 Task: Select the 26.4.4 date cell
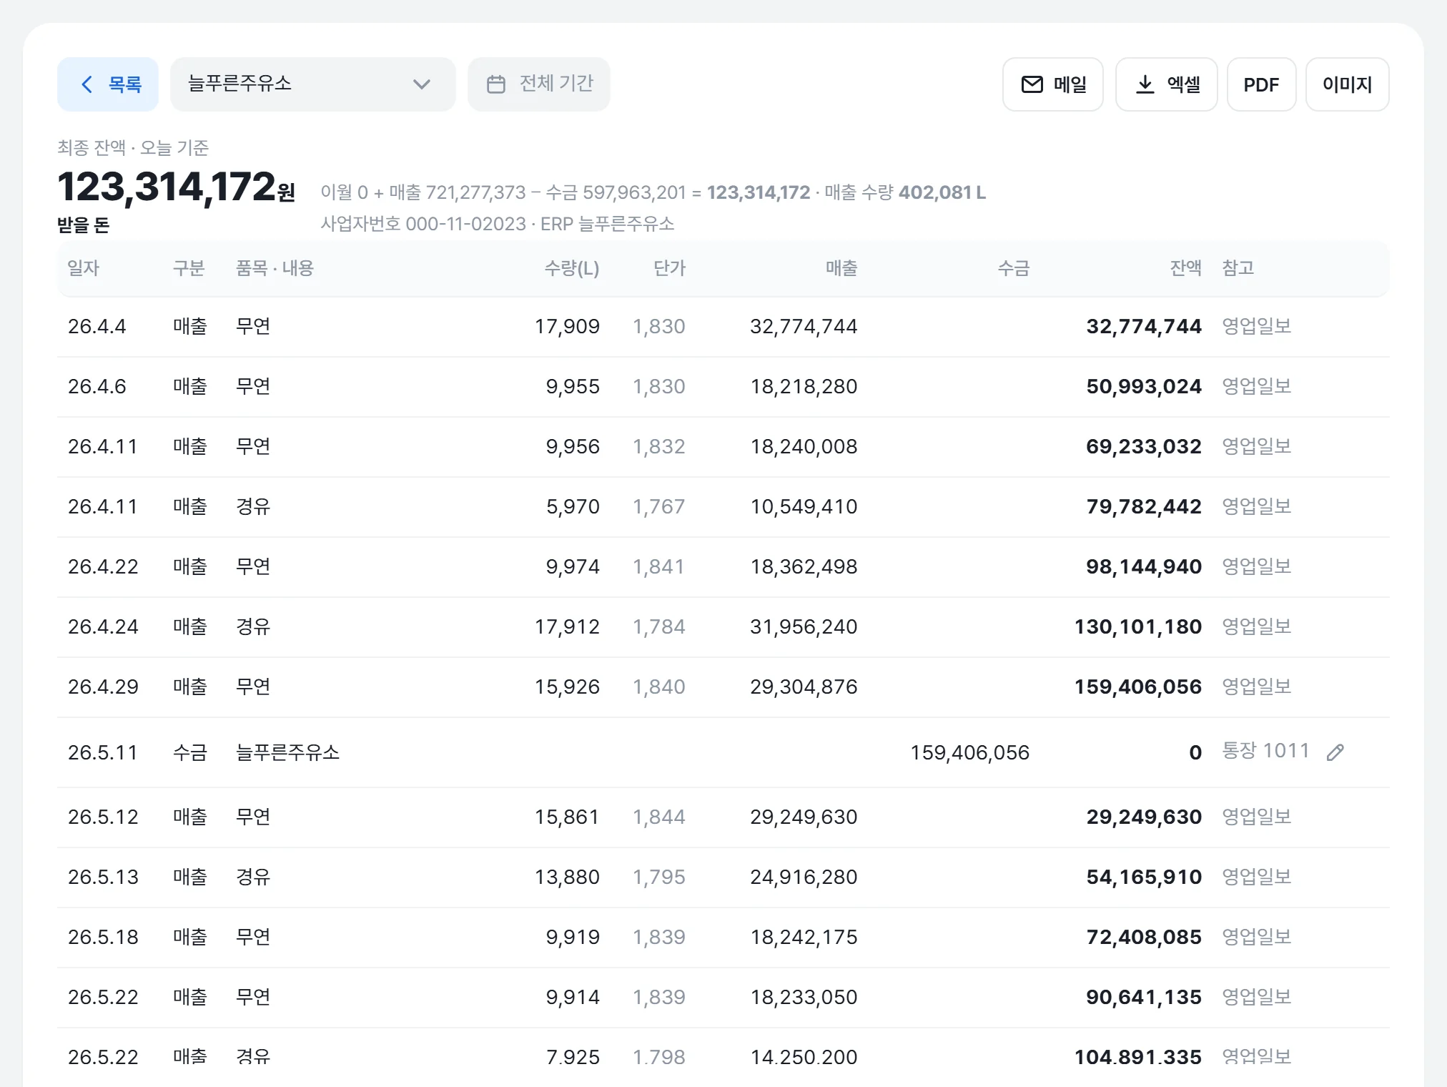97,327
